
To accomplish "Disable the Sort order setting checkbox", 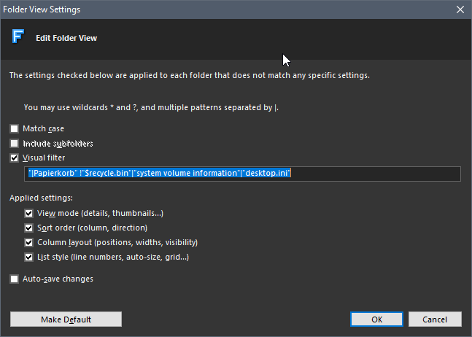I will point(29,228).
